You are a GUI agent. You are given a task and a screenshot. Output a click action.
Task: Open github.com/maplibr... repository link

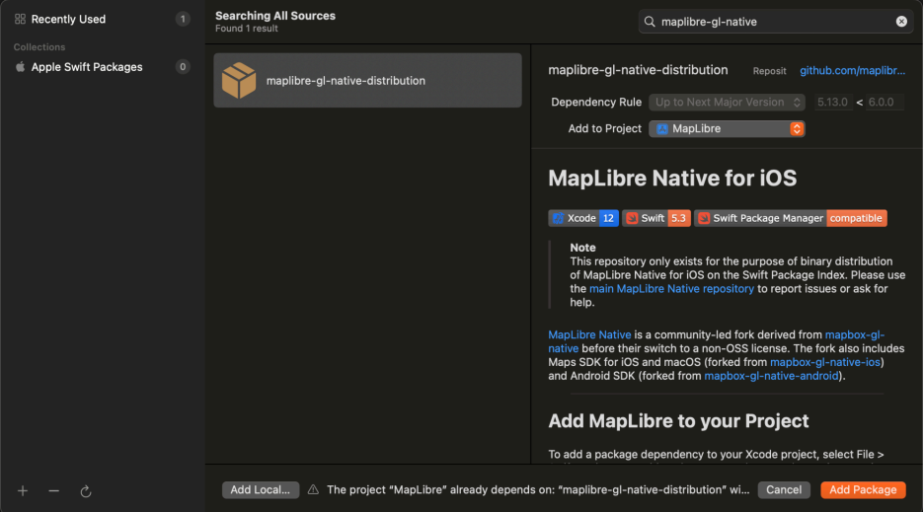coord(852,70)
